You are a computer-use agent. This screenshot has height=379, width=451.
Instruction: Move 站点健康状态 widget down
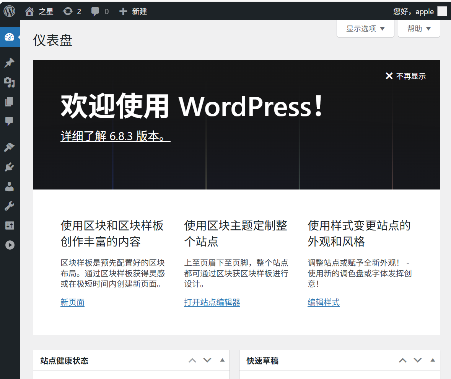(207, 360)
